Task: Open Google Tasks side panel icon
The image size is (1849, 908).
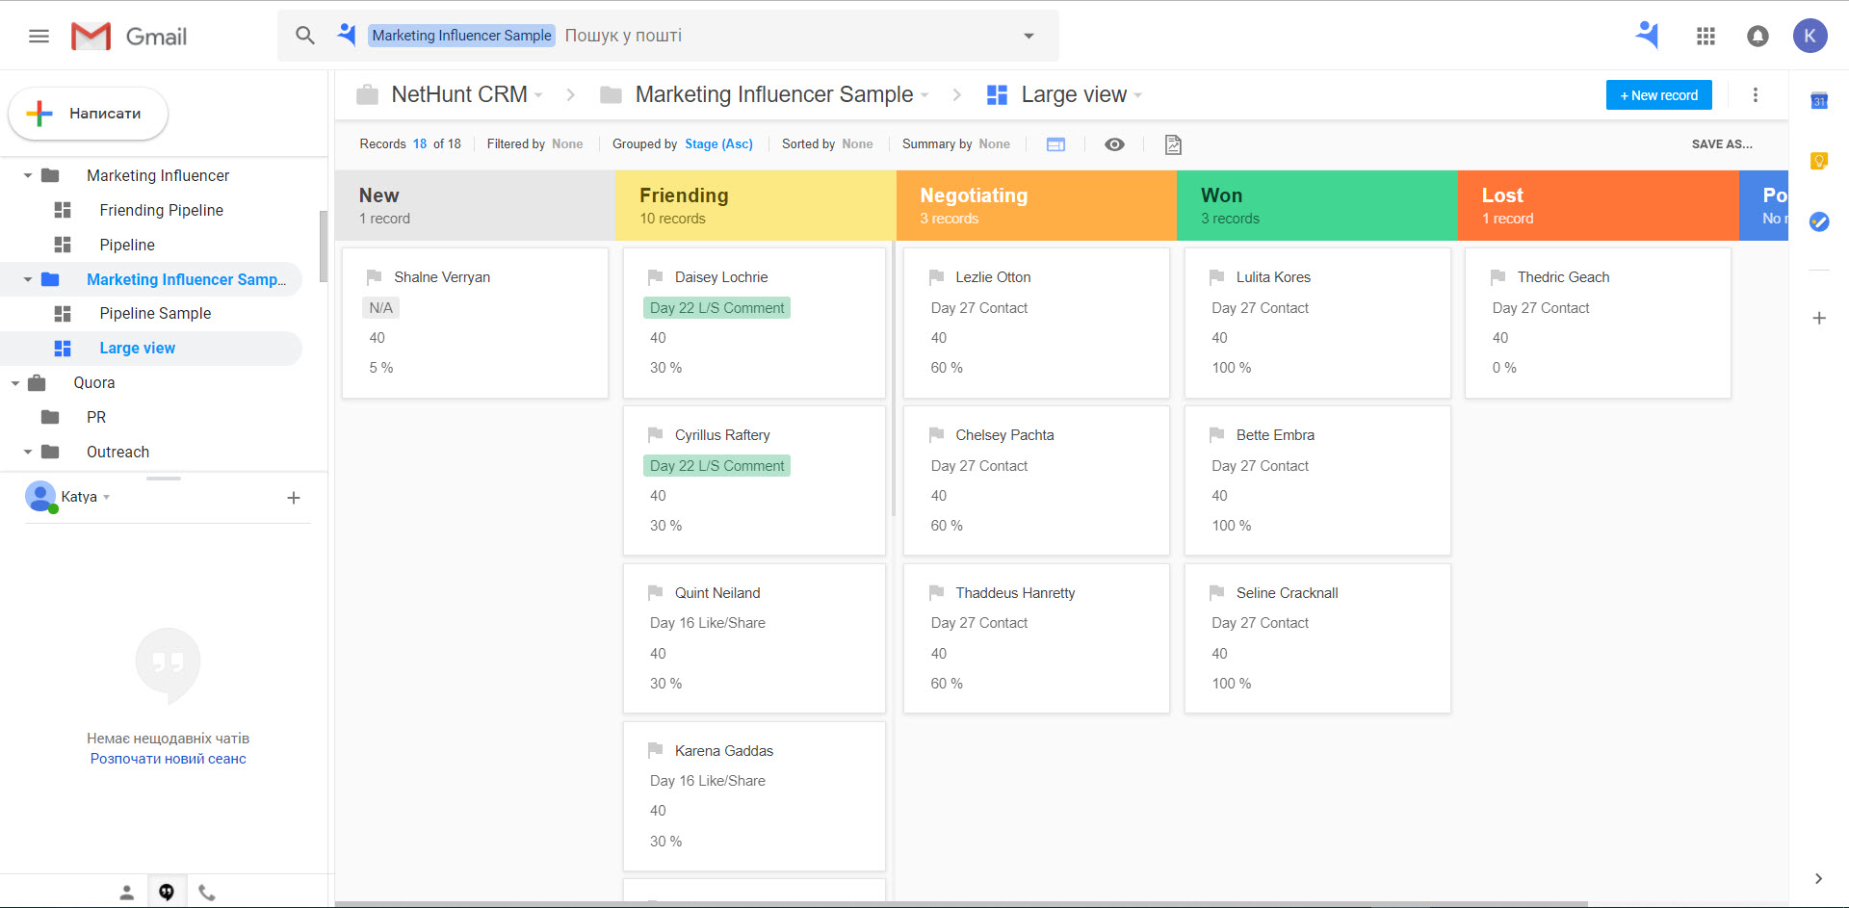Action: (x=1819, y=221)
